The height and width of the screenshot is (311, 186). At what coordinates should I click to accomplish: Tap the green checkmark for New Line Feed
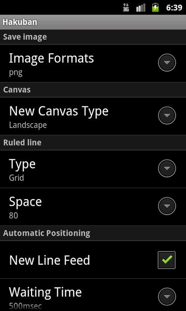[x=167, y=260]
